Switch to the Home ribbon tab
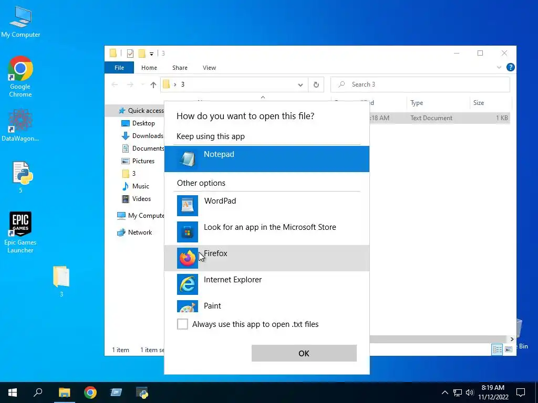Viewport: 538px width, 403px height. (149, 68)
